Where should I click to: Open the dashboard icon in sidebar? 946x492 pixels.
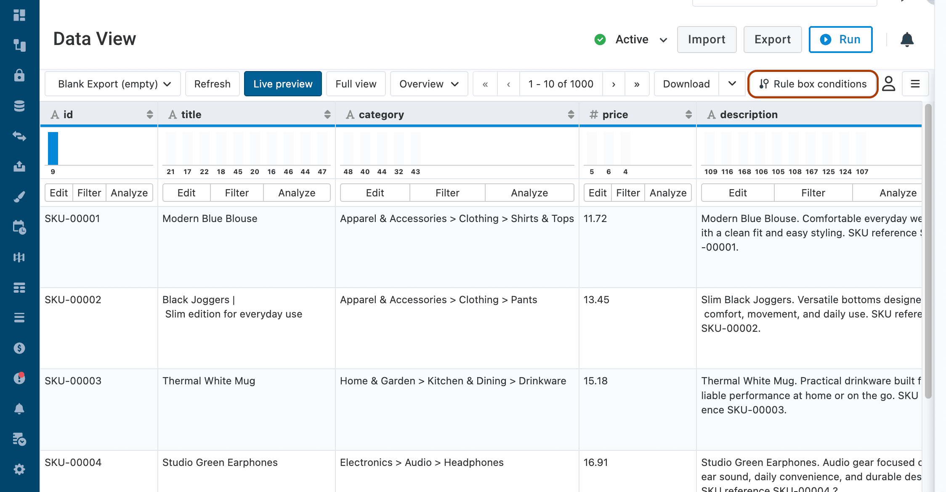coord(19,15)
